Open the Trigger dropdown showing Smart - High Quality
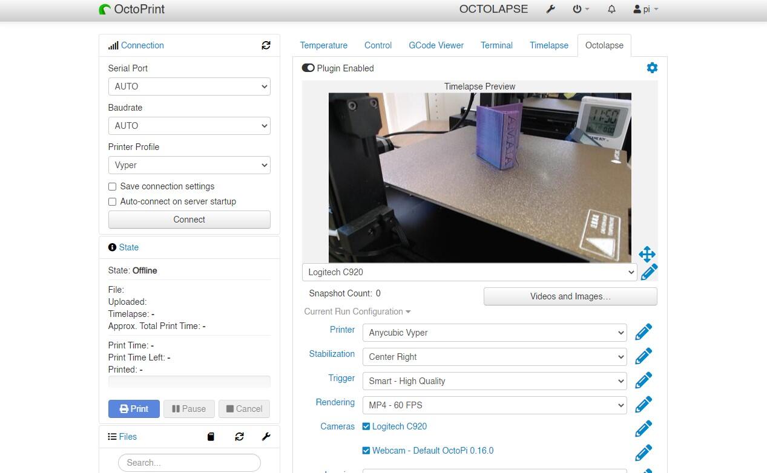The image size is (767, 473). 494,381
